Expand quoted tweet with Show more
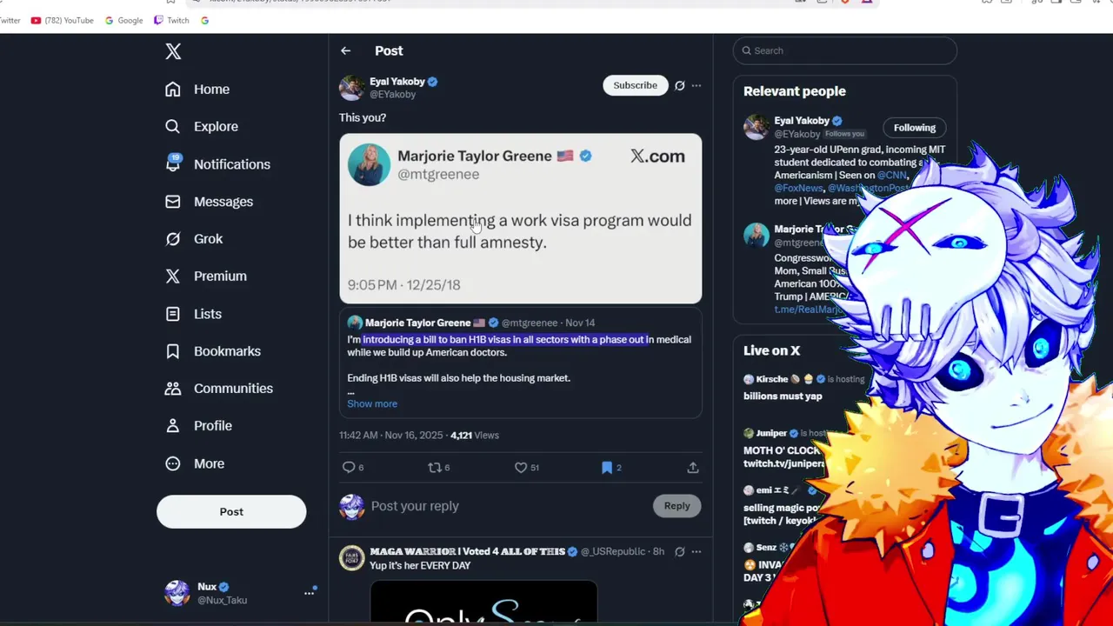 372,403
